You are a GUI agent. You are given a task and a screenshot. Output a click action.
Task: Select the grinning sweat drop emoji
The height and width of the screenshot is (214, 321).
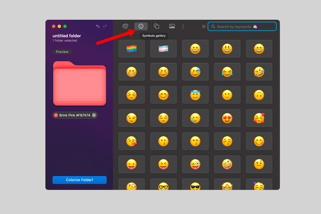195,72
